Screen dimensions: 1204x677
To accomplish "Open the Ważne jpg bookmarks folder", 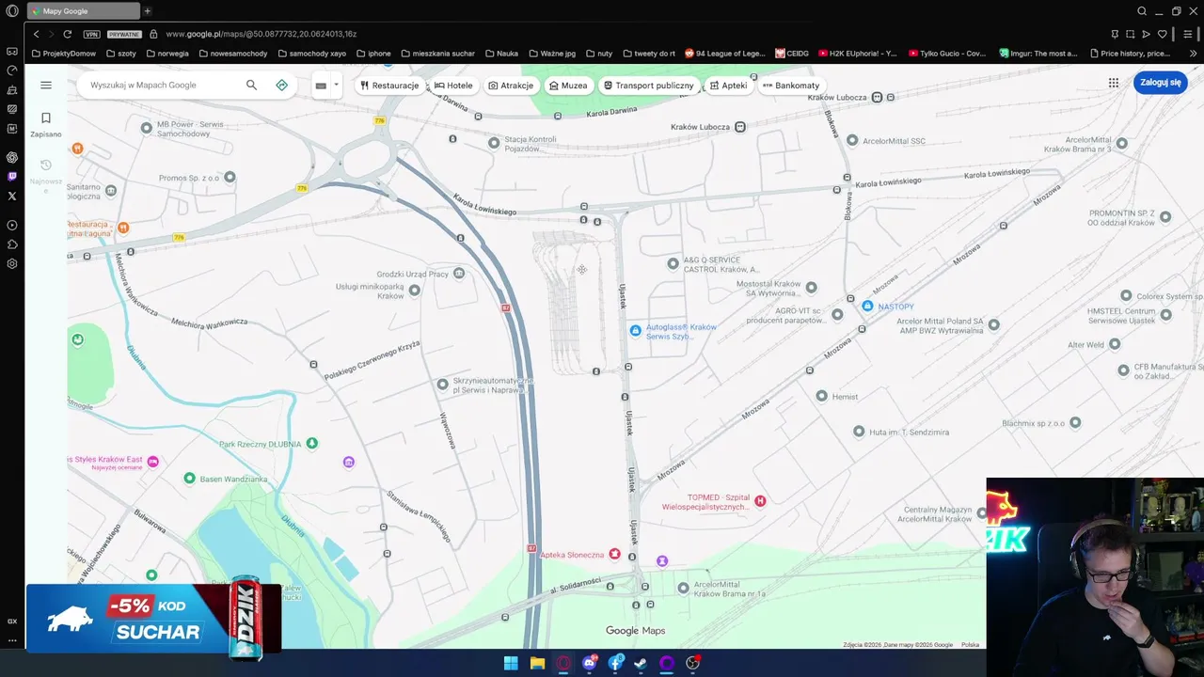I will [x=551, y=54].
